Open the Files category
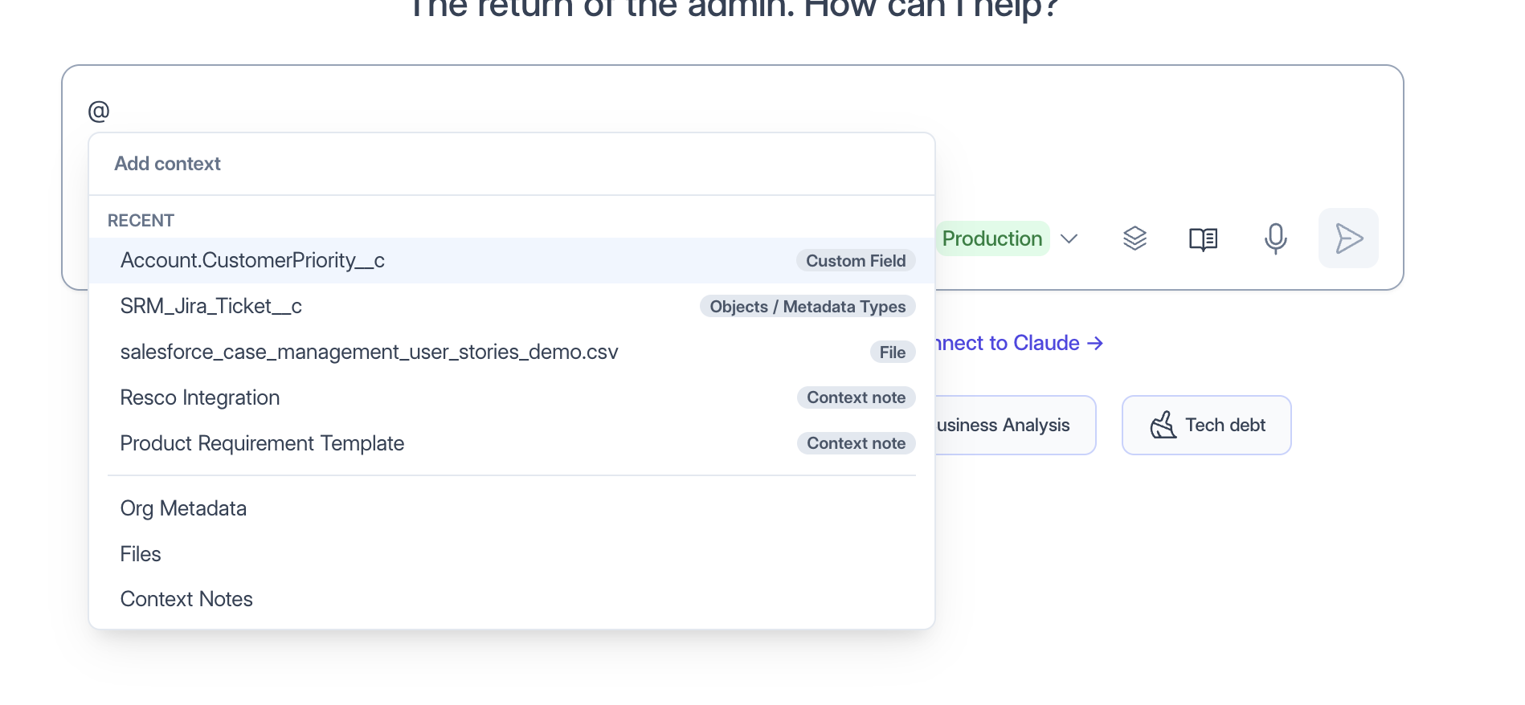1525x705 pixels. [x=512, y=554]
